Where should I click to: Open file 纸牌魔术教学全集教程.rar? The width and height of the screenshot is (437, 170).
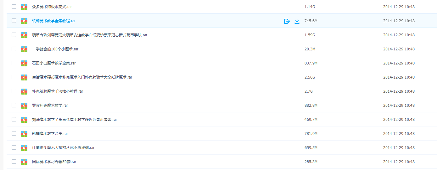click(54, 21)
